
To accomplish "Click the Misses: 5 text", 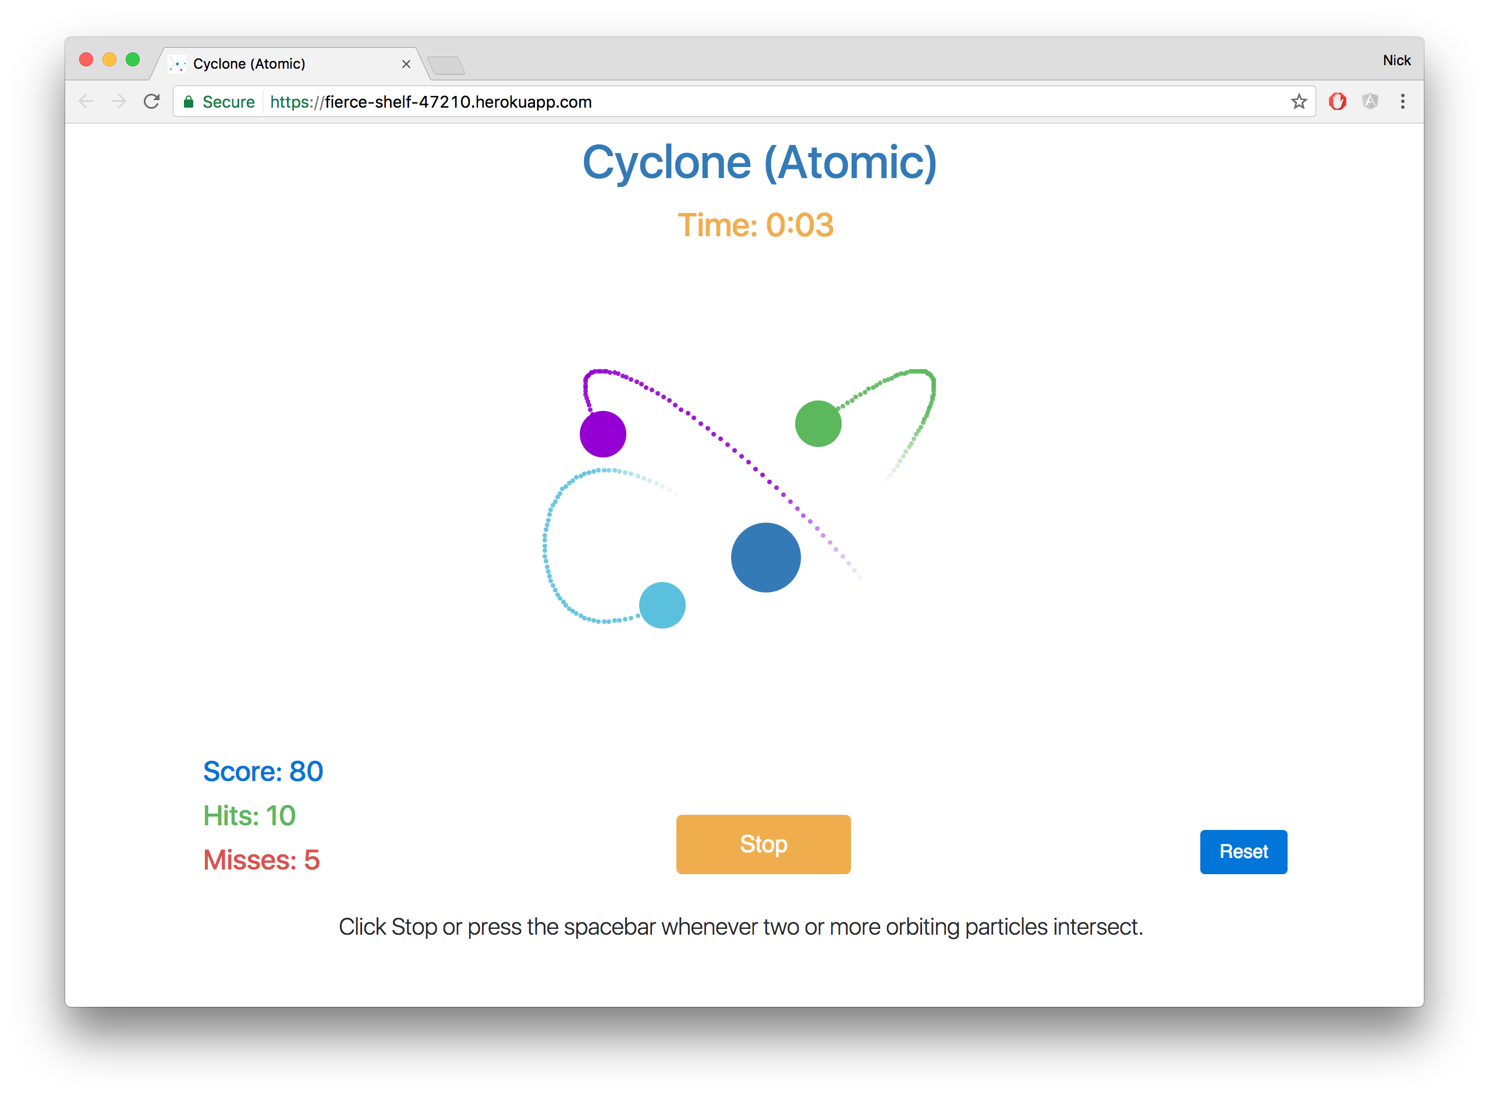I will point(261,860).
